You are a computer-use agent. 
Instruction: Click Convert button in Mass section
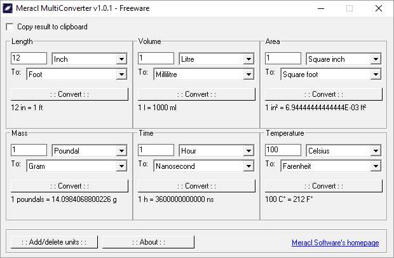tap(70, 186)
